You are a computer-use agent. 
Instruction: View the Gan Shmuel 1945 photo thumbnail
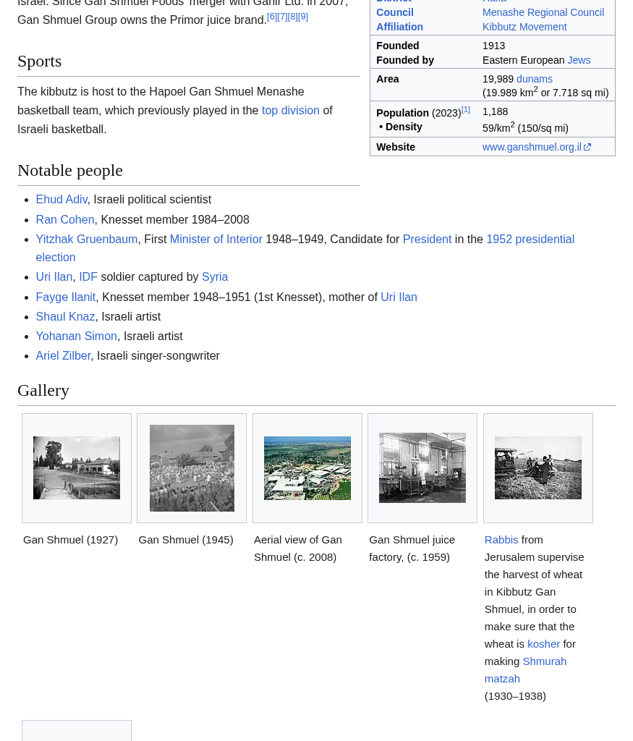click(192, 467)
